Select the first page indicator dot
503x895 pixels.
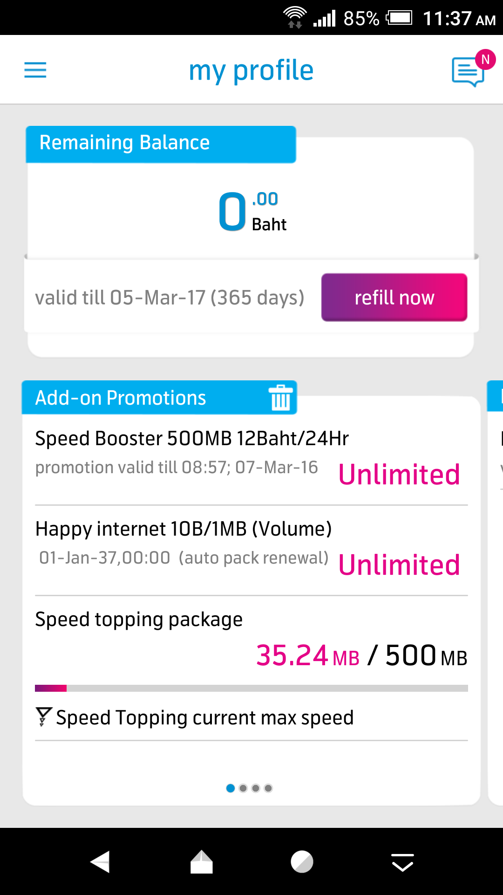230,788
